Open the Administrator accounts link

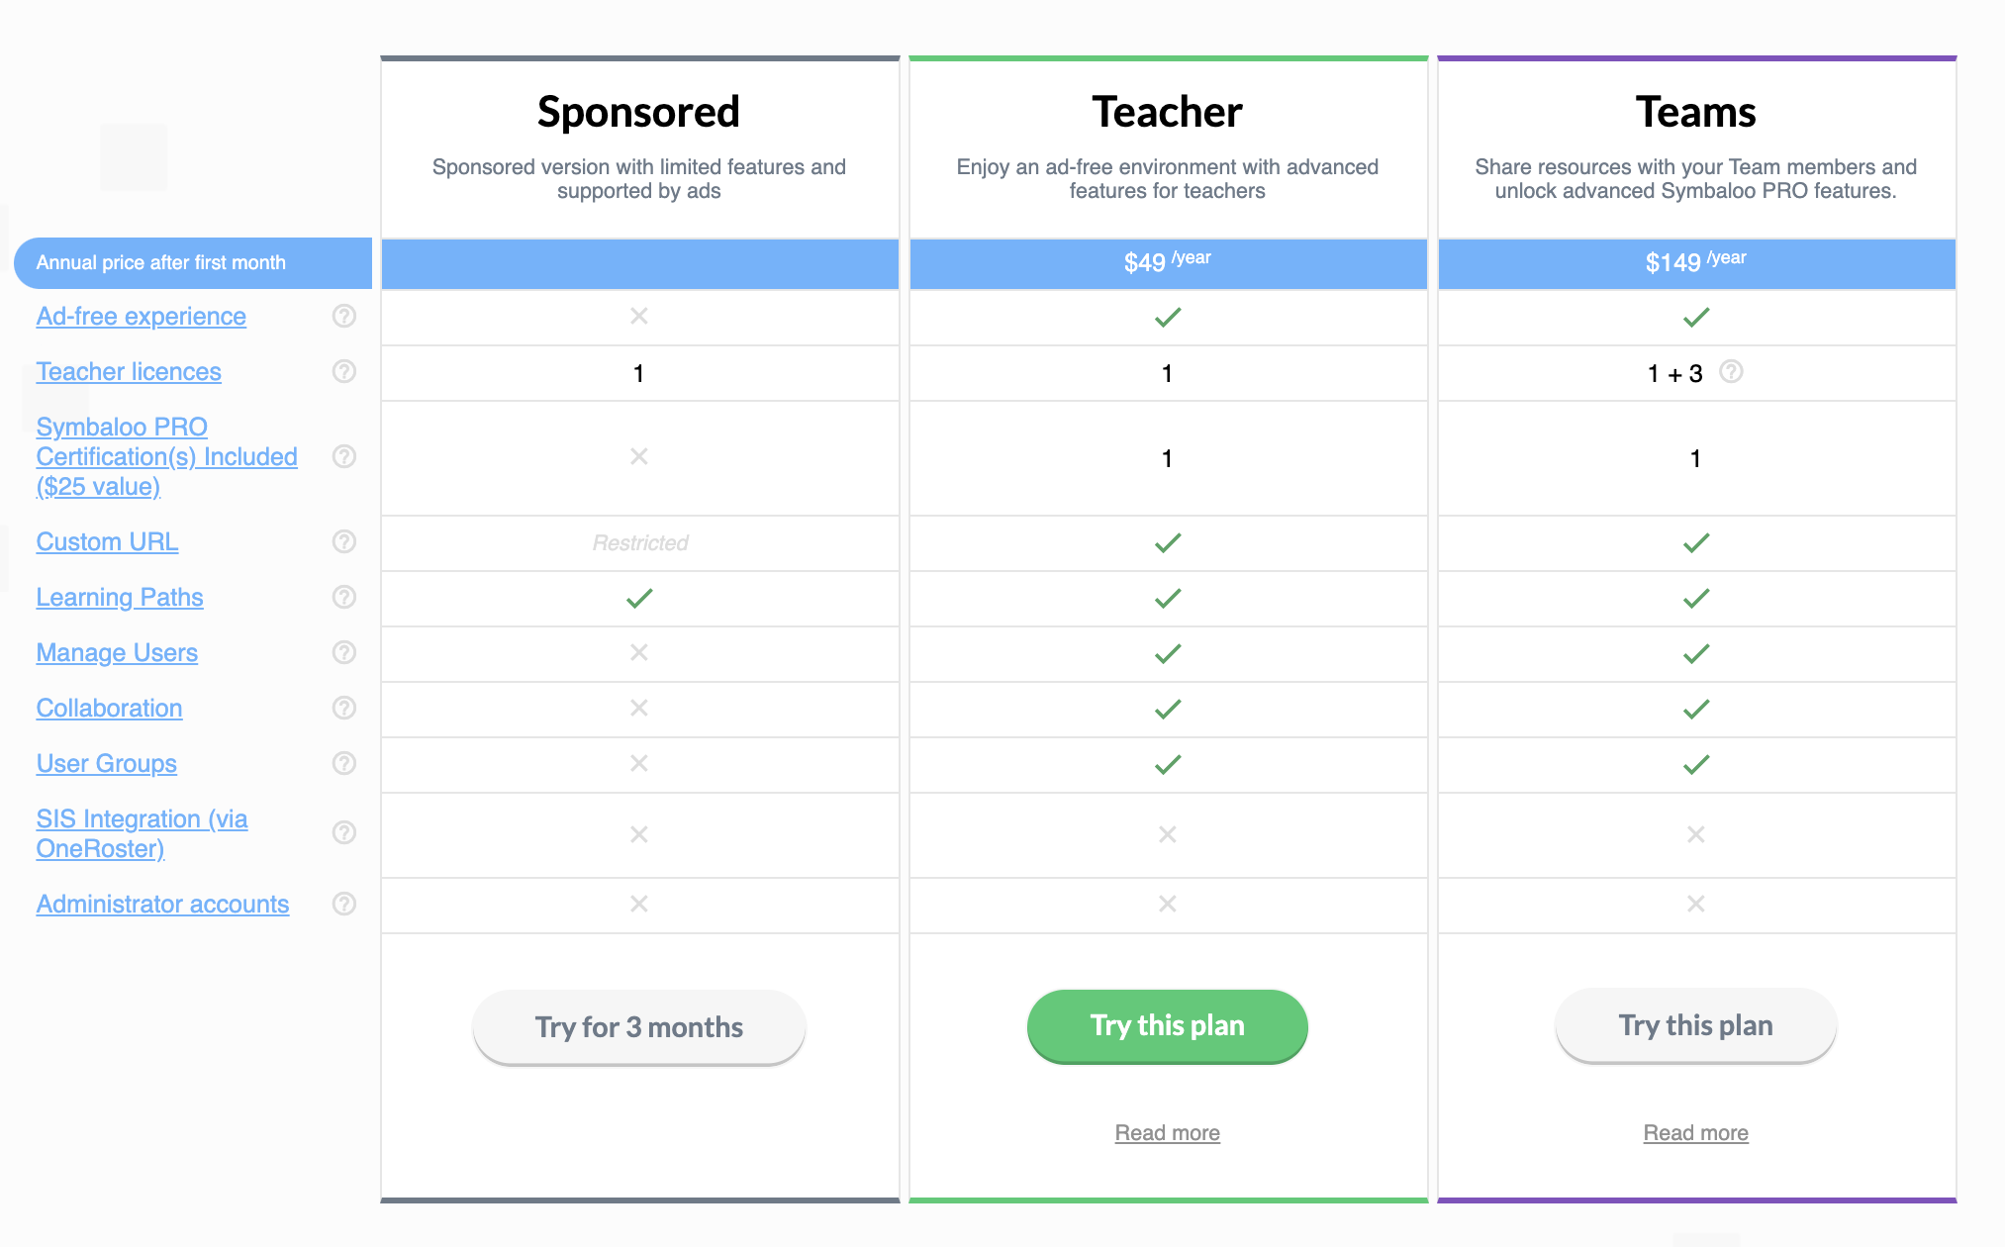tap(163, 905)
